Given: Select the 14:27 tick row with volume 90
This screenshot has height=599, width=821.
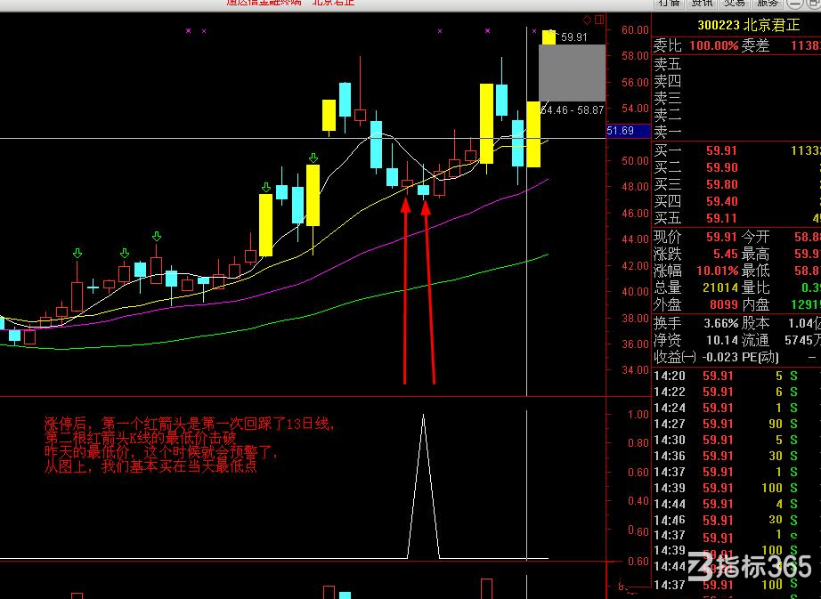Looking at the screenshot, I should (x=736, y=424).
